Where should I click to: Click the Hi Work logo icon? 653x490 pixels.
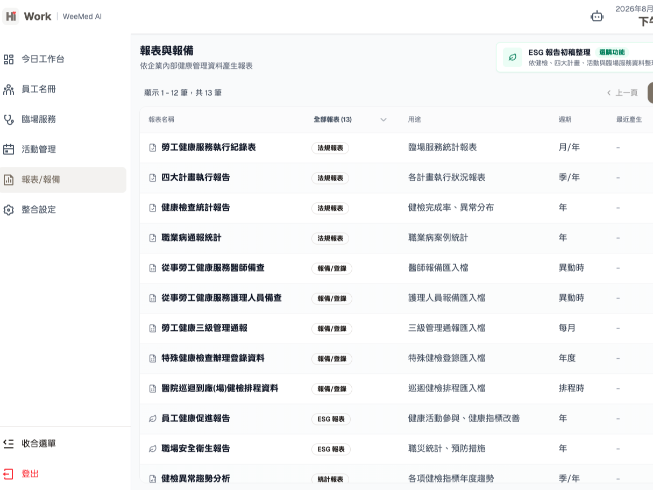point(11,16)
